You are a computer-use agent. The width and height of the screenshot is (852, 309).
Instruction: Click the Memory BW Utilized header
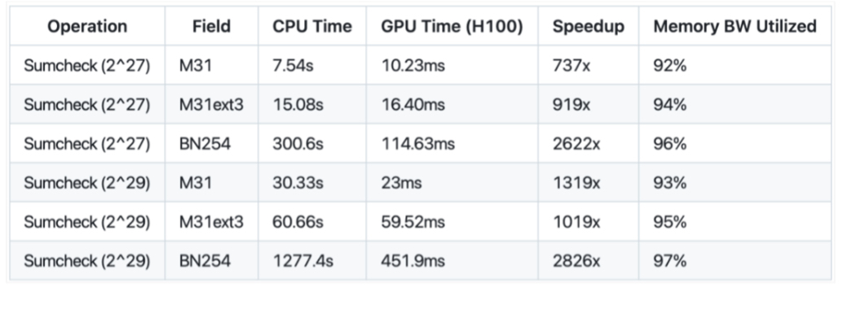[735, 26]
